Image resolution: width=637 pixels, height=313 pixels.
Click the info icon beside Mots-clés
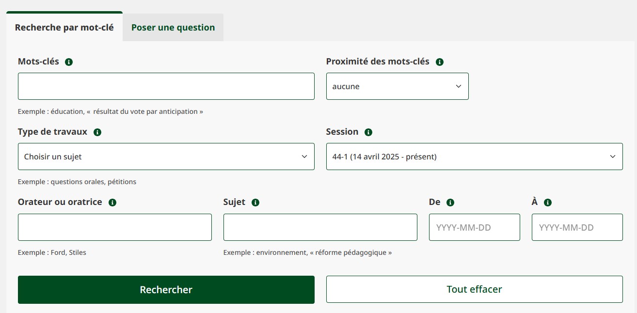click(69, 62)
